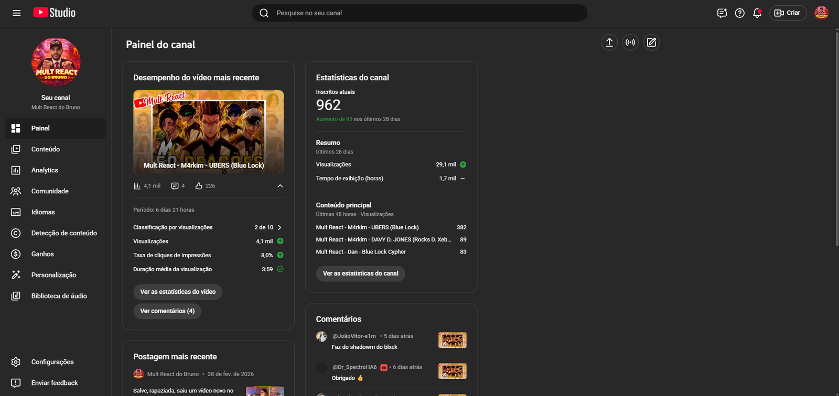839x396 pixels.
Task: Click Ver as estatísticas do vídeo button
Action: point(178,292)
